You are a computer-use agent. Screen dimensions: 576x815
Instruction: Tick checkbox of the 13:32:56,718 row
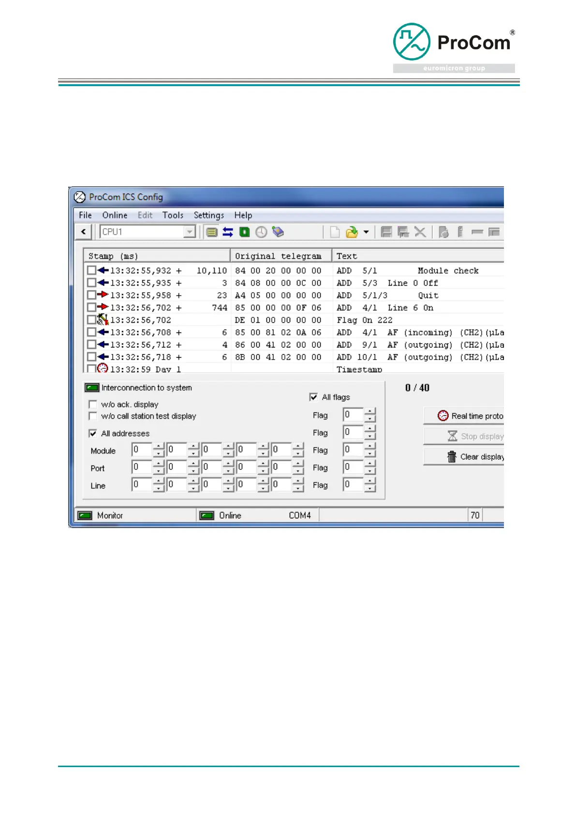pos(91,357)
